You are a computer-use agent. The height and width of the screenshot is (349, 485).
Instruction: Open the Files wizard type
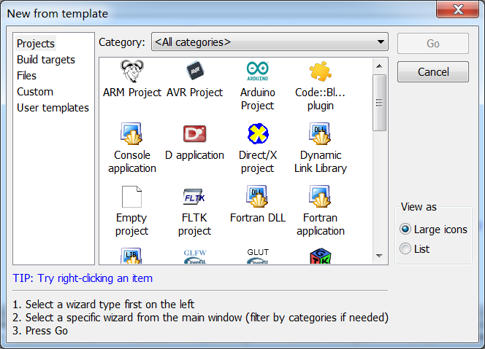pyautogui.click(x=27, y=76)
